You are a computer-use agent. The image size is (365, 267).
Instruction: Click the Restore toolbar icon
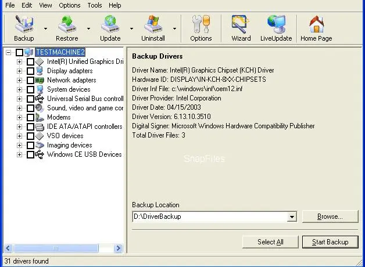point(67,24)
